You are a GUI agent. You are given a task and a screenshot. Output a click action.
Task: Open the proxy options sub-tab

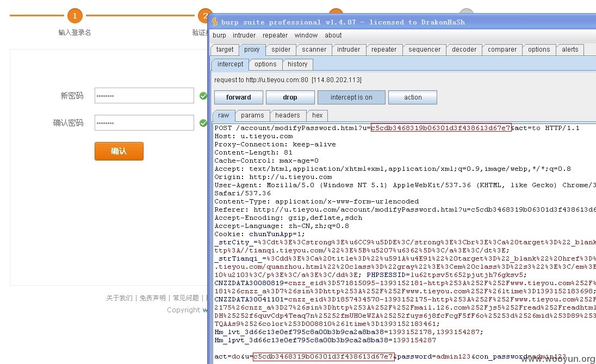265,64
